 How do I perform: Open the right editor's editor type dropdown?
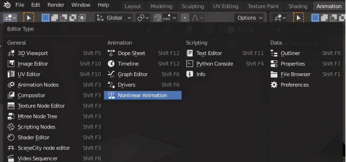pos(280,18)
